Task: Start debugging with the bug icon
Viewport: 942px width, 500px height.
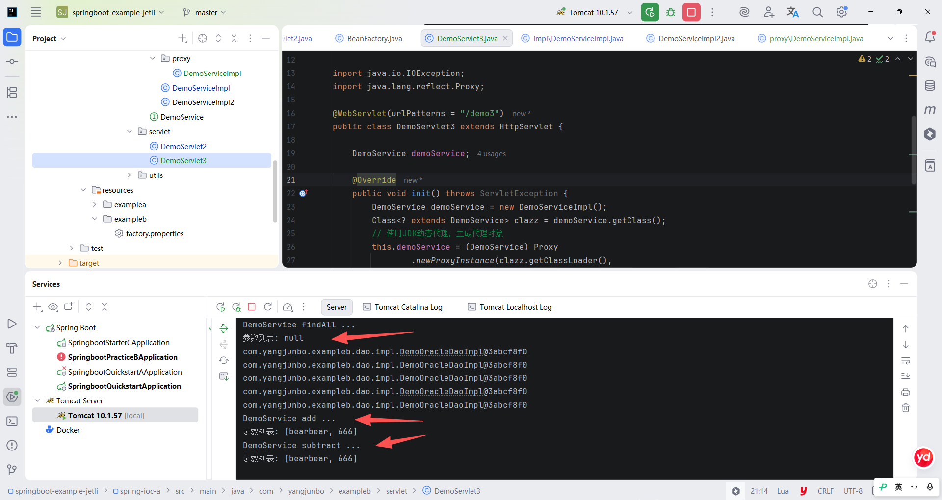Action: click(x=671, y=12)
